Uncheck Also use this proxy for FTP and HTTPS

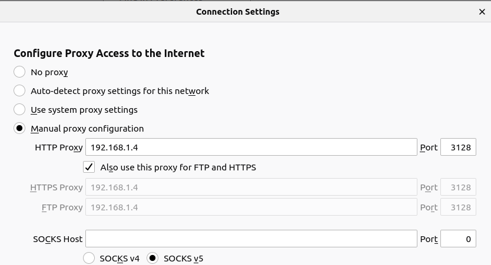(x=89, y=167)
